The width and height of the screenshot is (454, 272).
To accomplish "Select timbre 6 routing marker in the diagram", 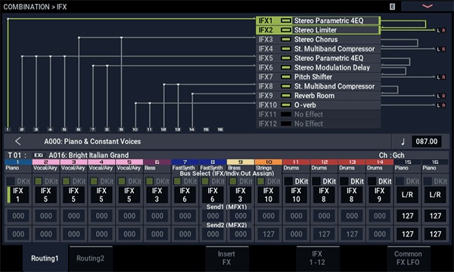I will coord(79,129).
